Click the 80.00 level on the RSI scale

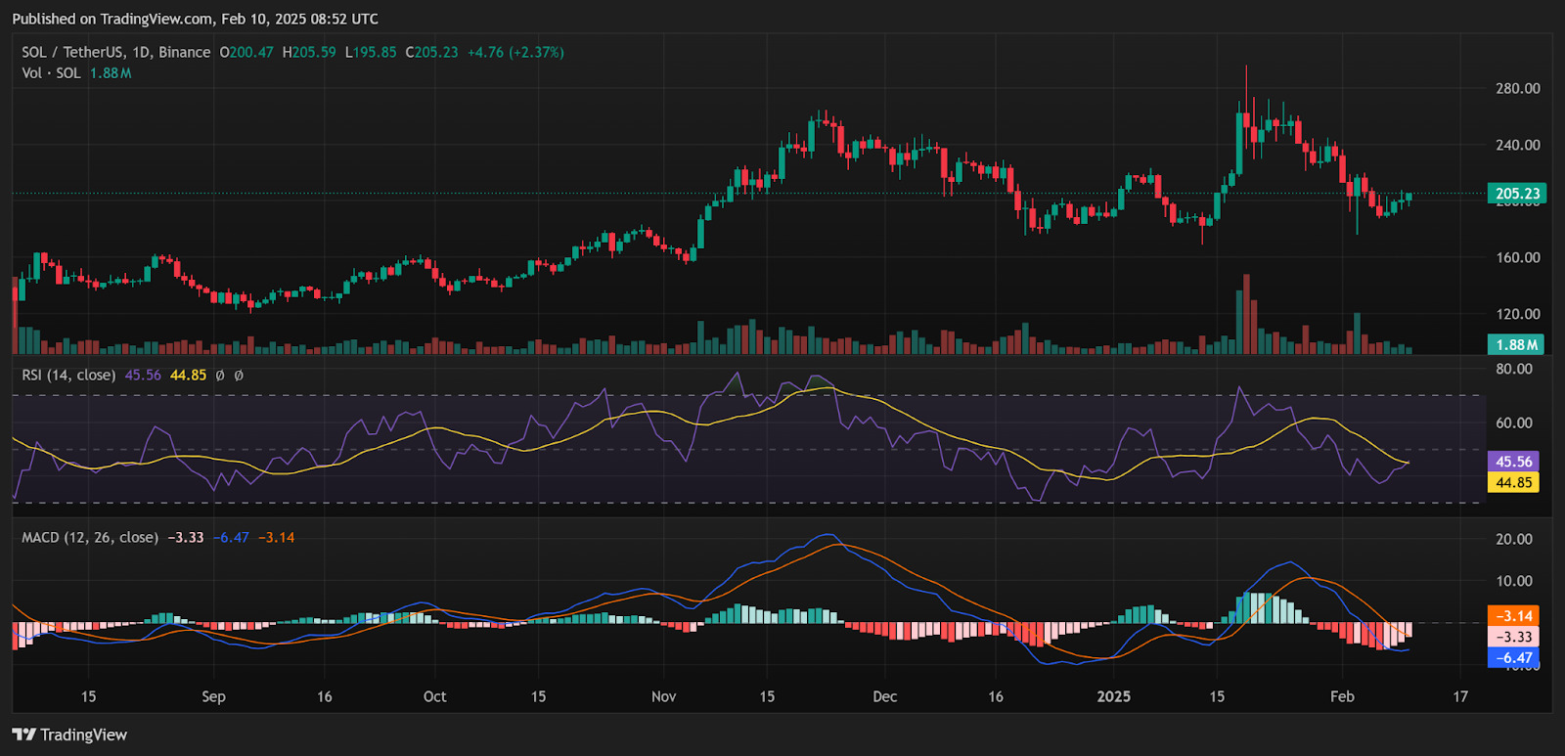coord(1513,369)
